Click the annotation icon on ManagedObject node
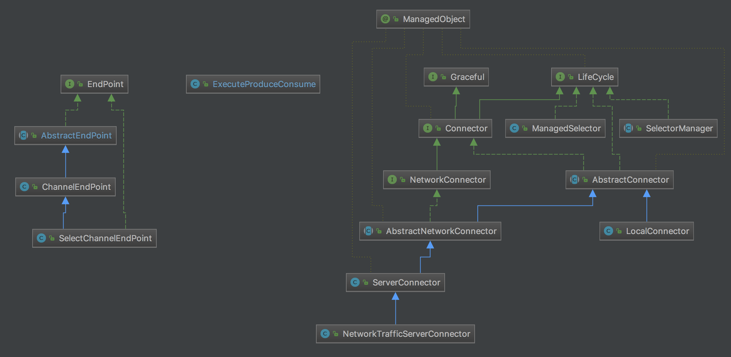 tap(385, 19)
